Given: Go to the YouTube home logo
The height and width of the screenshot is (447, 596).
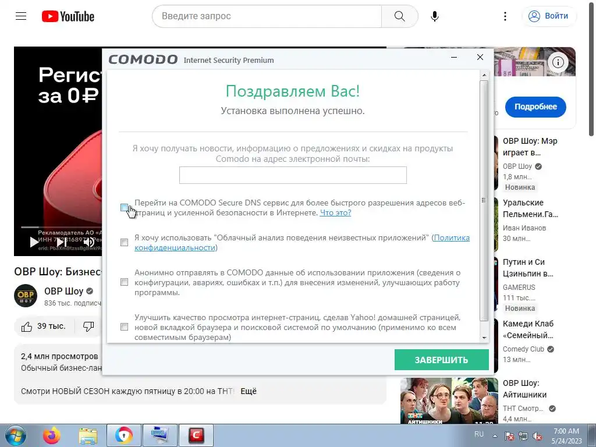Looking at the screenshot, I should click(x=68, y=16).
